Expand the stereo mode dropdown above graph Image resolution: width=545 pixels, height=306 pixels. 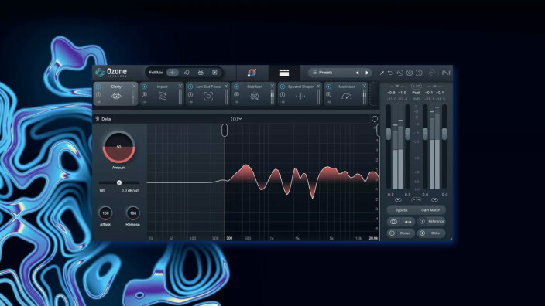click(236, 119)
